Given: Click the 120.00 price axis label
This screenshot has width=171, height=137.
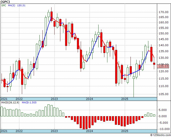Looking at the screenshot, I should click(163, 71).
